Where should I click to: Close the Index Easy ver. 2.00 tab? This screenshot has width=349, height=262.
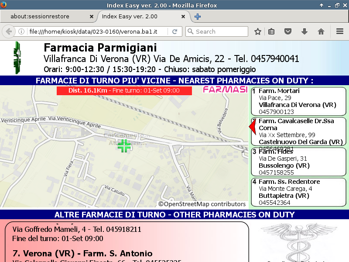coord(184,17)
